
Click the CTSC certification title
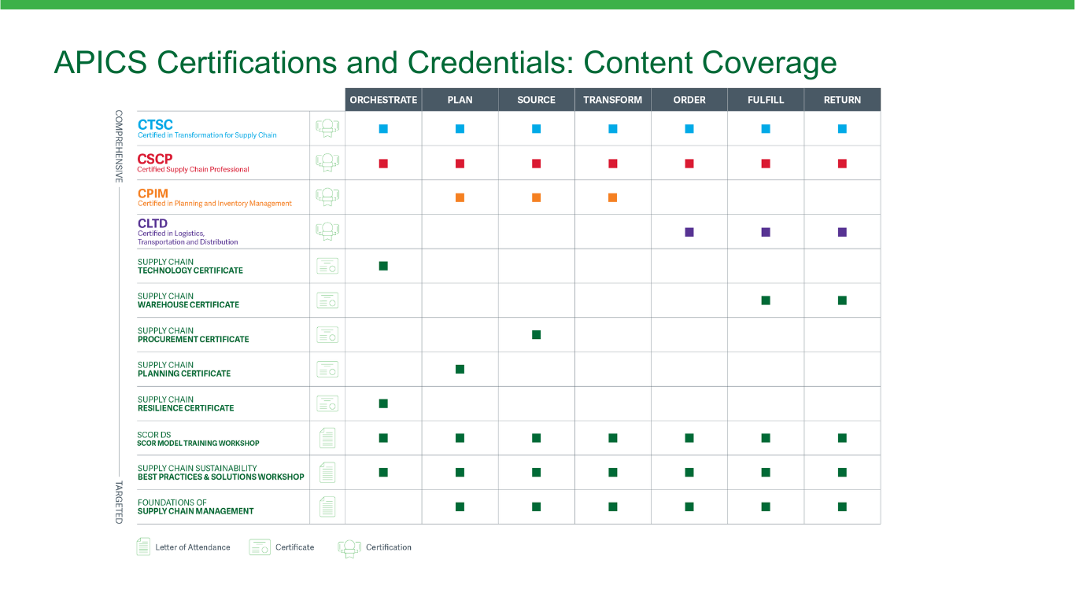(155, 124)
